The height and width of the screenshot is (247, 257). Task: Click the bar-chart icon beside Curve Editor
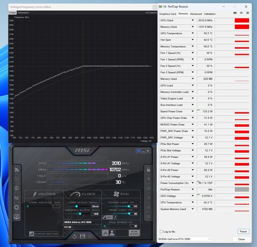(x=32, y=234)
